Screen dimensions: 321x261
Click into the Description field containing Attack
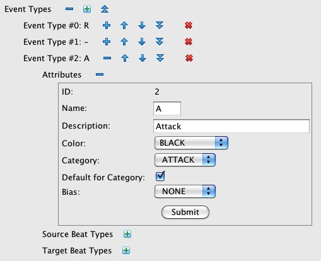pyautogui.click(x=231, y=126)
